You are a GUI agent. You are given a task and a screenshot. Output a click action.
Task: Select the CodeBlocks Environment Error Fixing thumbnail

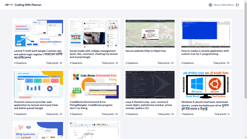point(94,85)
